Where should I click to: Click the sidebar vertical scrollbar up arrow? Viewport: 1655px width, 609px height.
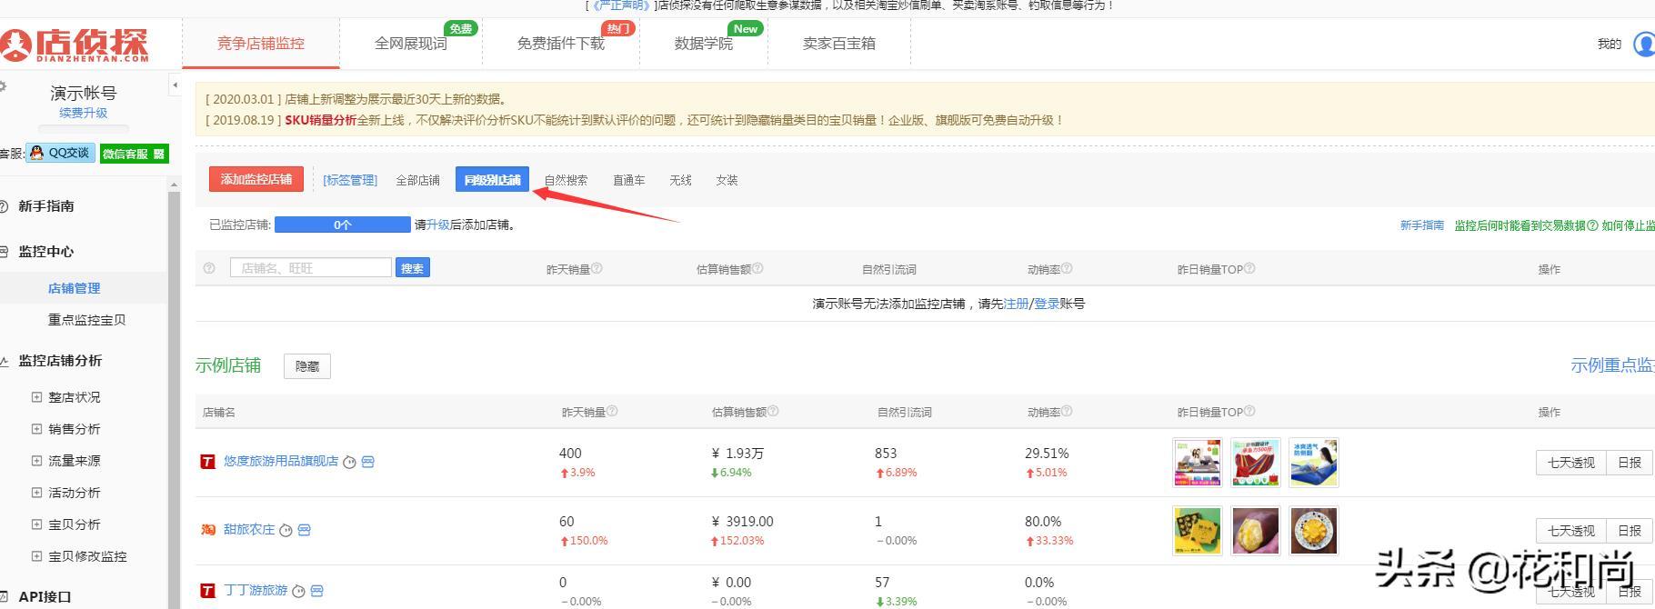coord(175,185)
